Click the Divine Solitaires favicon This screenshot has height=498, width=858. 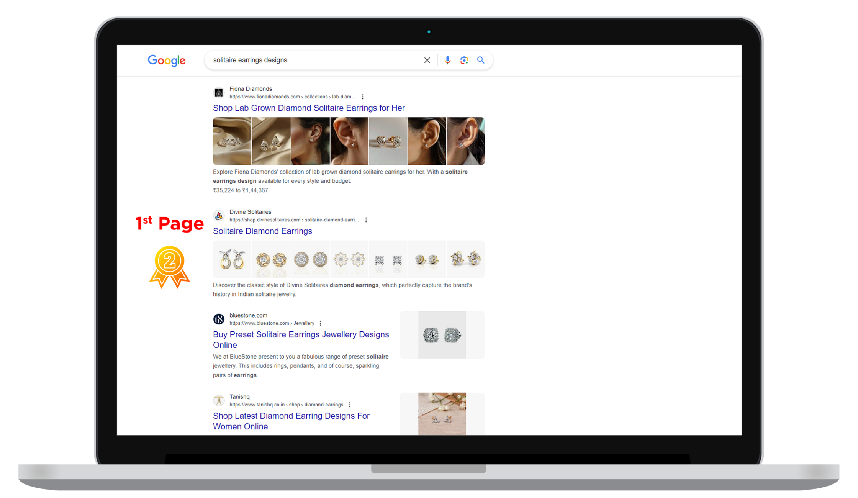pos(219,216)
